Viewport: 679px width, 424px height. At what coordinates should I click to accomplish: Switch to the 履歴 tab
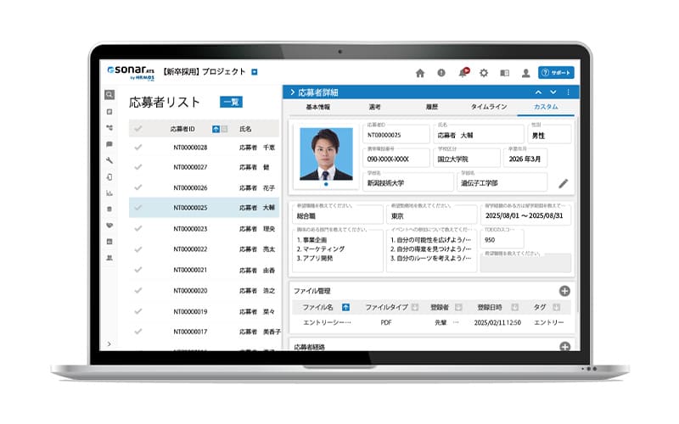coord(432,107)
